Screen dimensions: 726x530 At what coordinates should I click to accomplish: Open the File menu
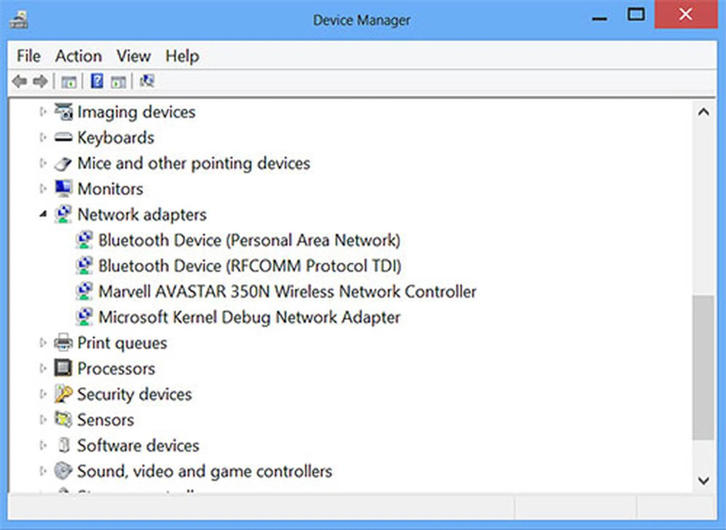coord(28,56)
